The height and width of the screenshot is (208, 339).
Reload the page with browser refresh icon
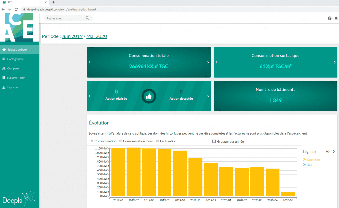click(16, 9)
